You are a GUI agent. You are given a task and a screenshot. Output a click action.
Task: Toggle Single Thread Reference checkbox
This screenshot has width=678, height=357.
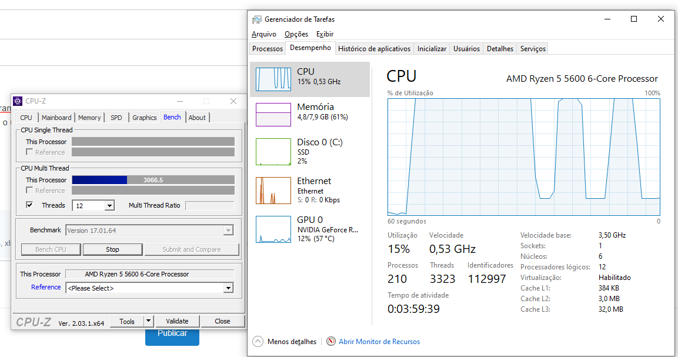29,152
